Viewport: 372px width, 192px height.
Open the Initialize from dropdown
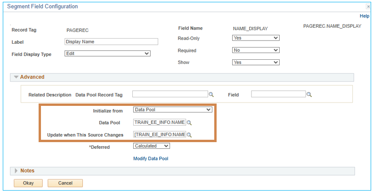click(x=173, y=110)
